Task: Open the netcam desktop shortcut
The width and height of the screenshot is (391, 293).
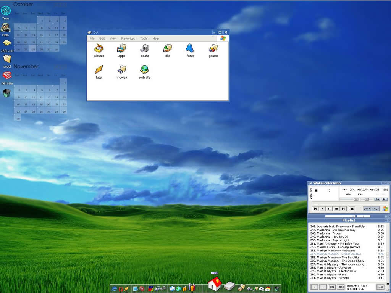Action: [7, 76]
